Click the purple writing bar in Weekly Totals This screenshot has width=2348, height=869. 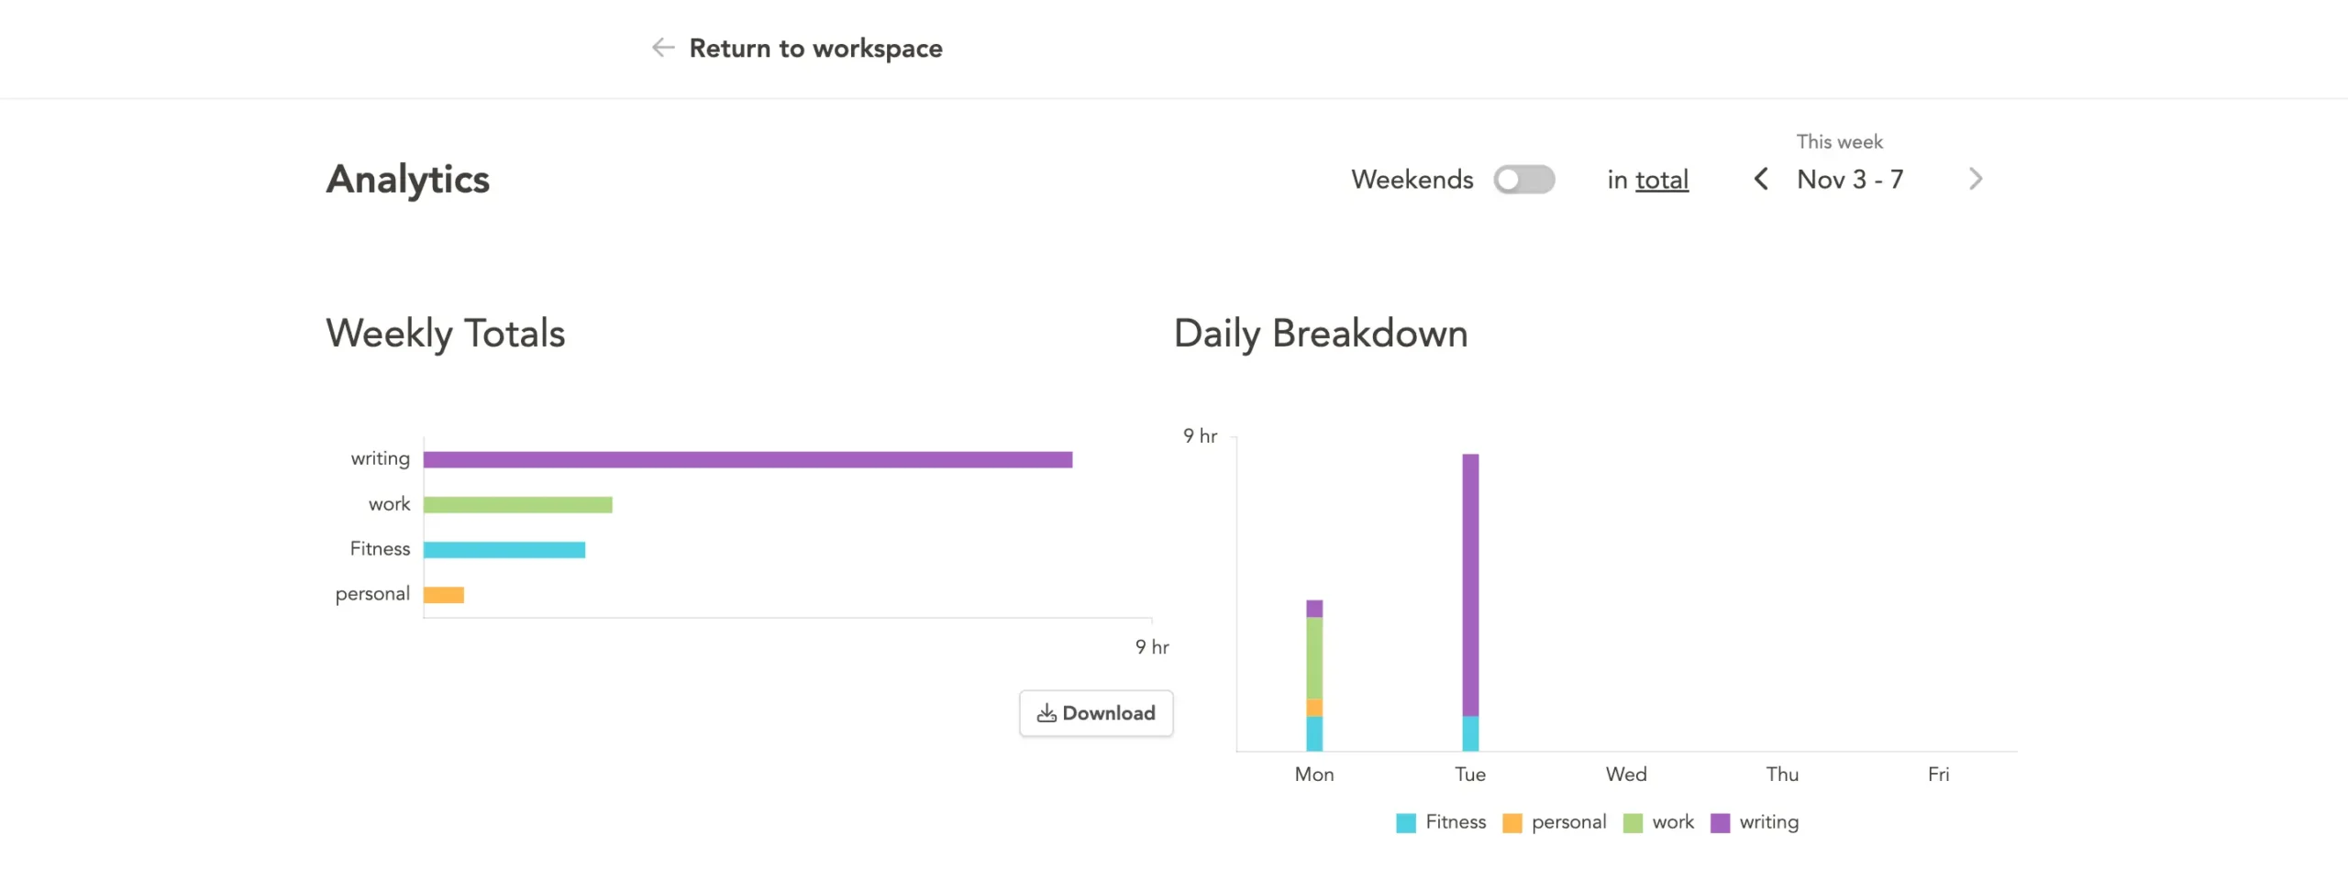click(x=748, y=457)
